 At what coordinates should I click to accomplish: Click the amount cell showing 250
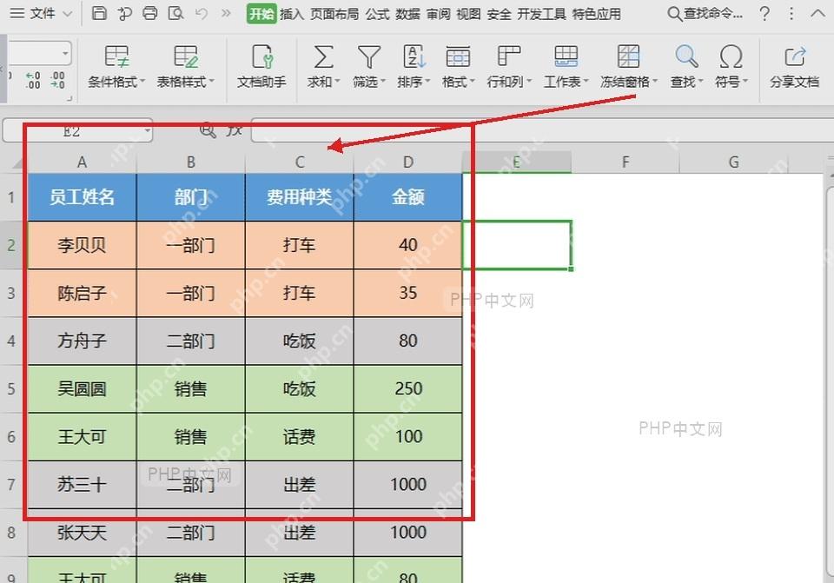(408, 389)
